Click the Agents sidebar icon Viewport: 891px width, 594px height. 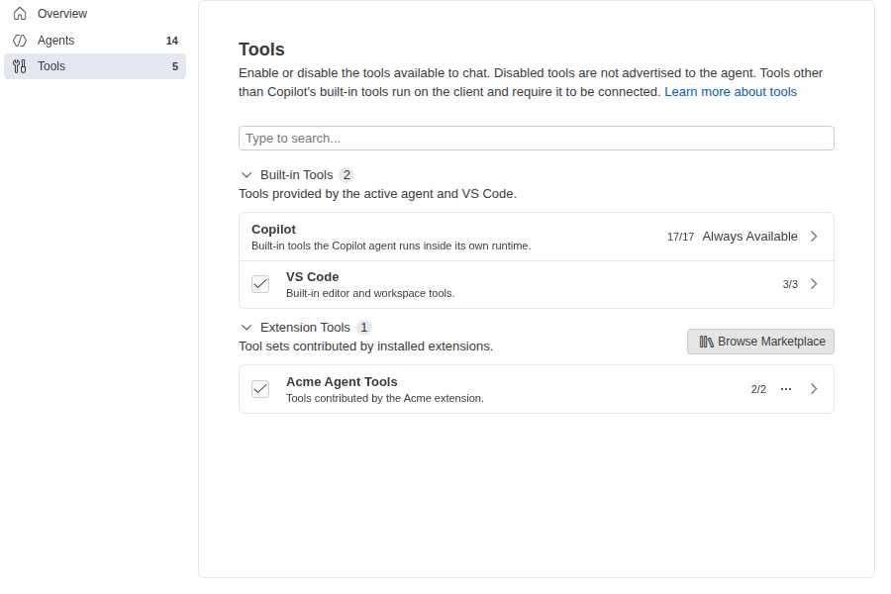[x=20, y=41]
